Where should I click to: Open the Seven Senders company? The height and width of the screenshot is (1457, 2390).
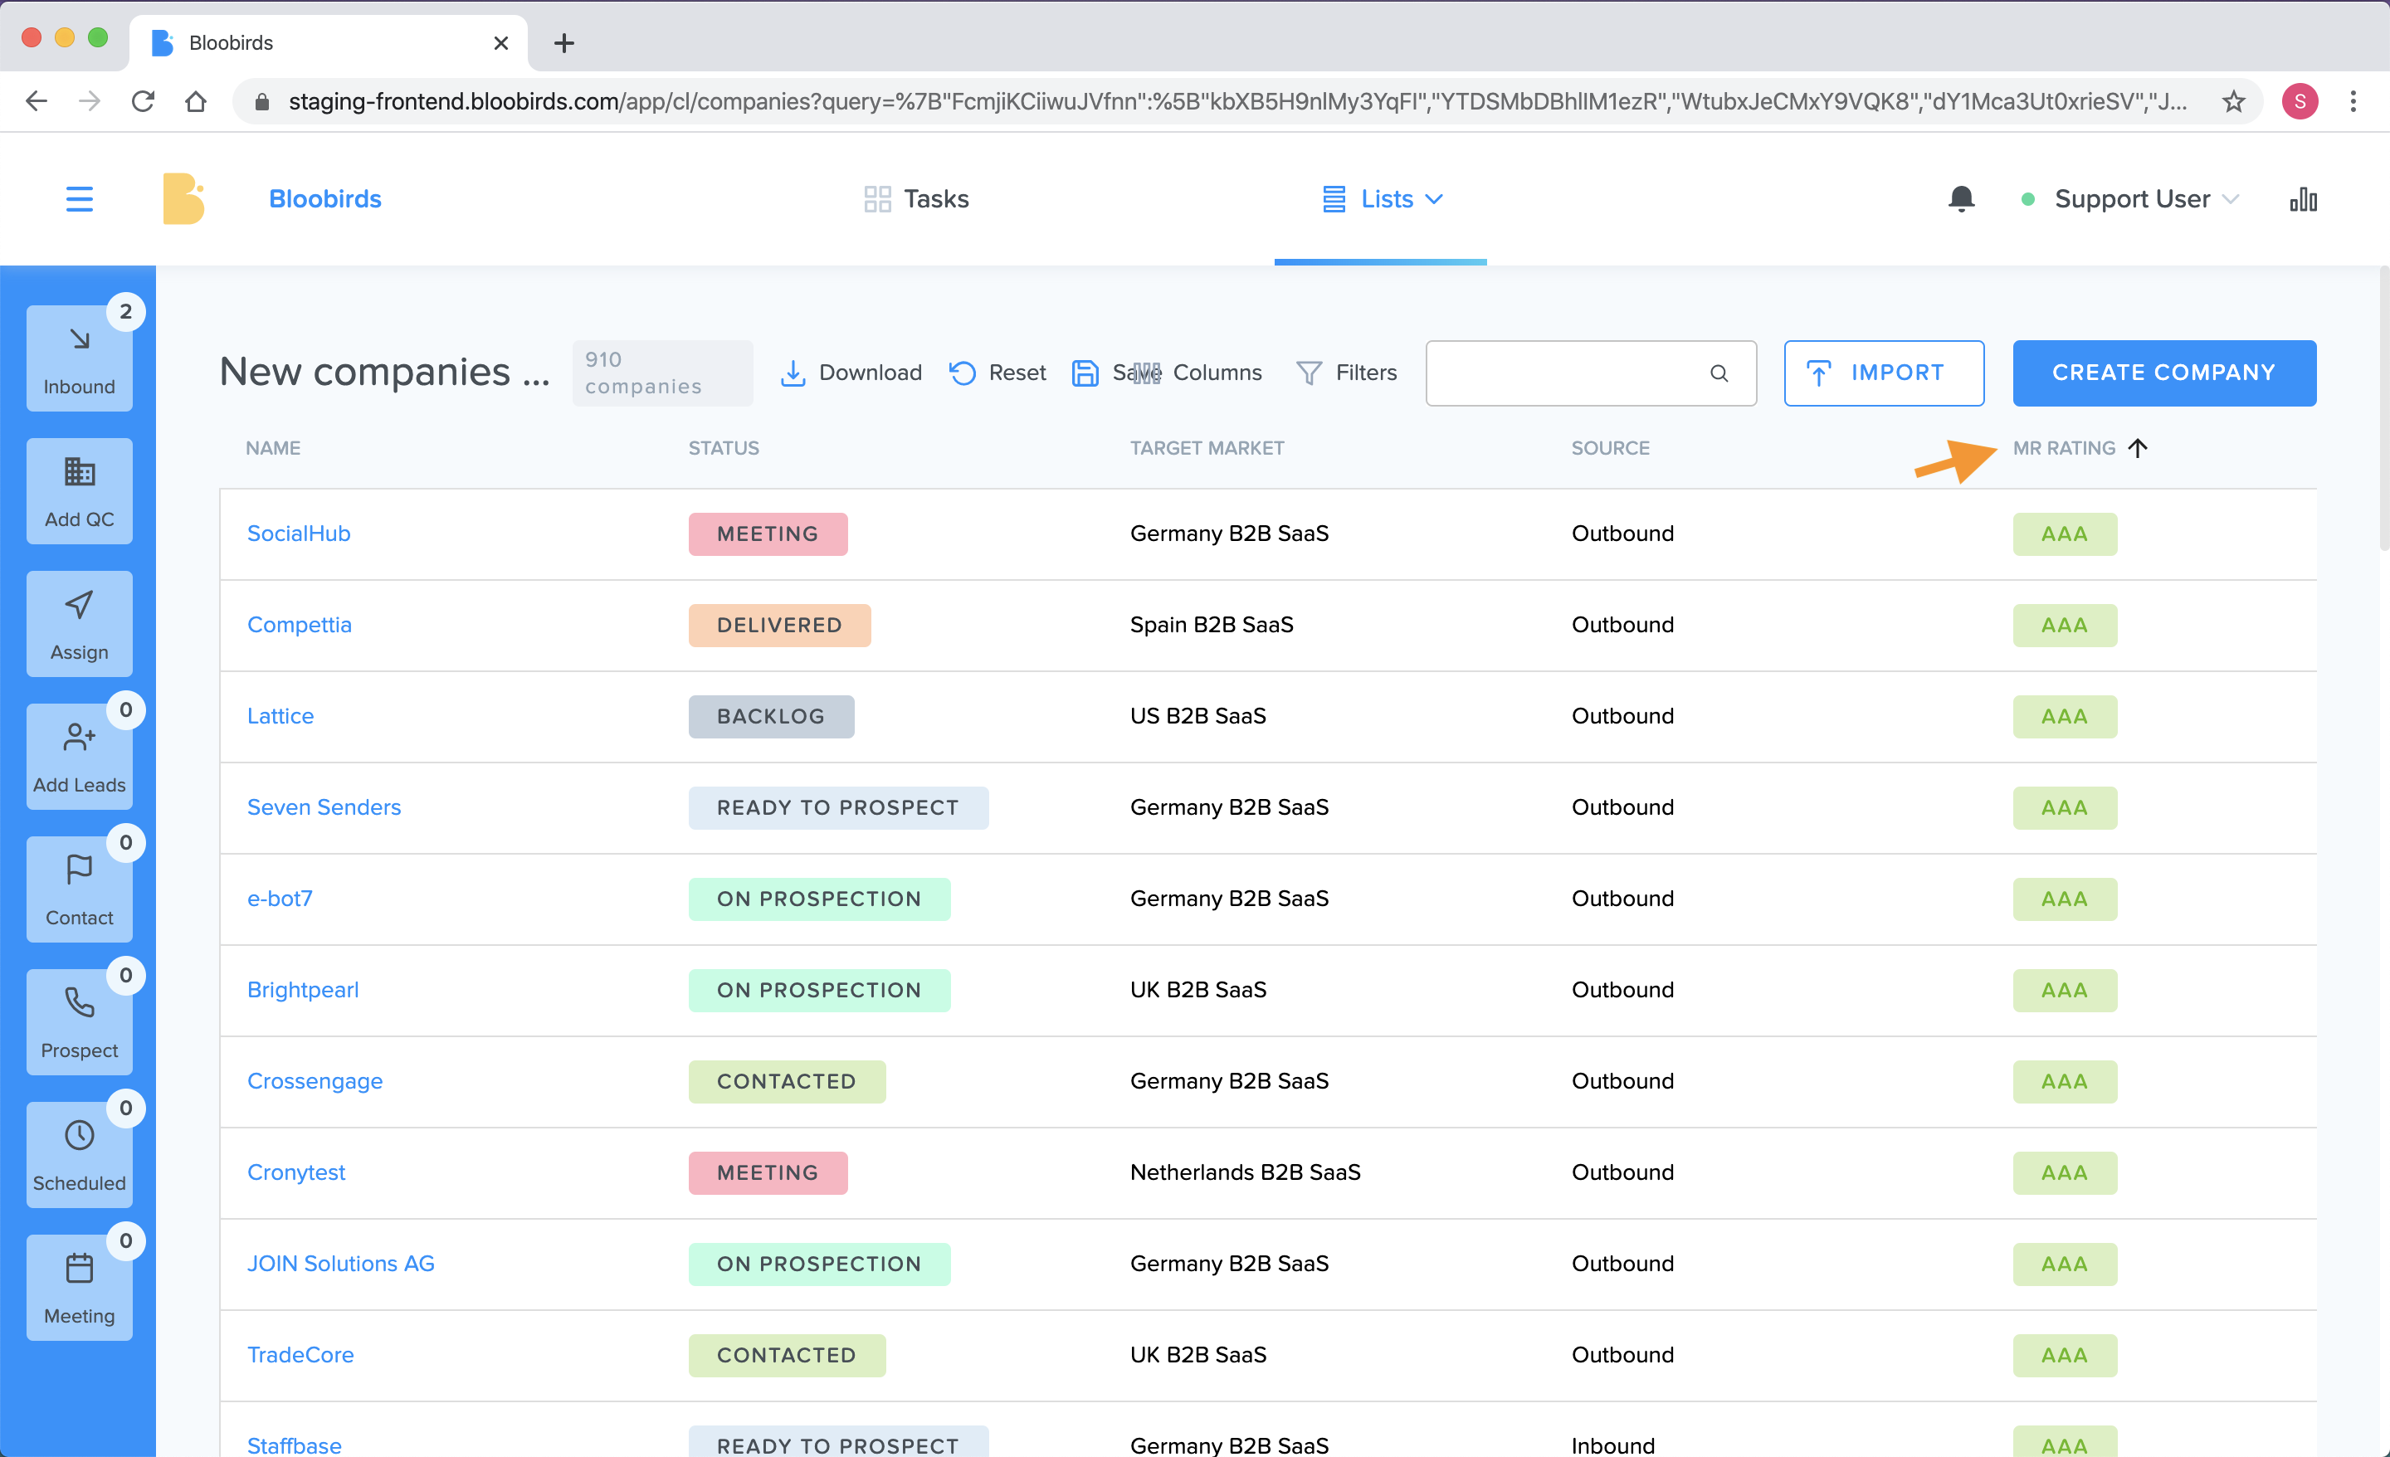coord(324,807)
